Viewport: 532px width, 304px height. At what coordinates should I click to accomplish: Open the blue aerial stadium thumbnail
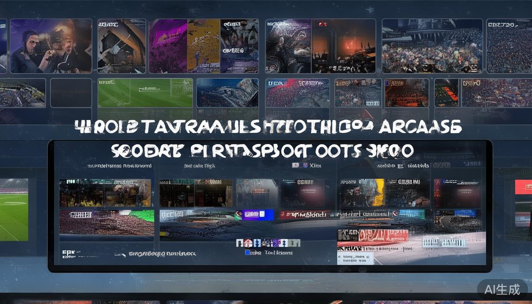point(227,93)
